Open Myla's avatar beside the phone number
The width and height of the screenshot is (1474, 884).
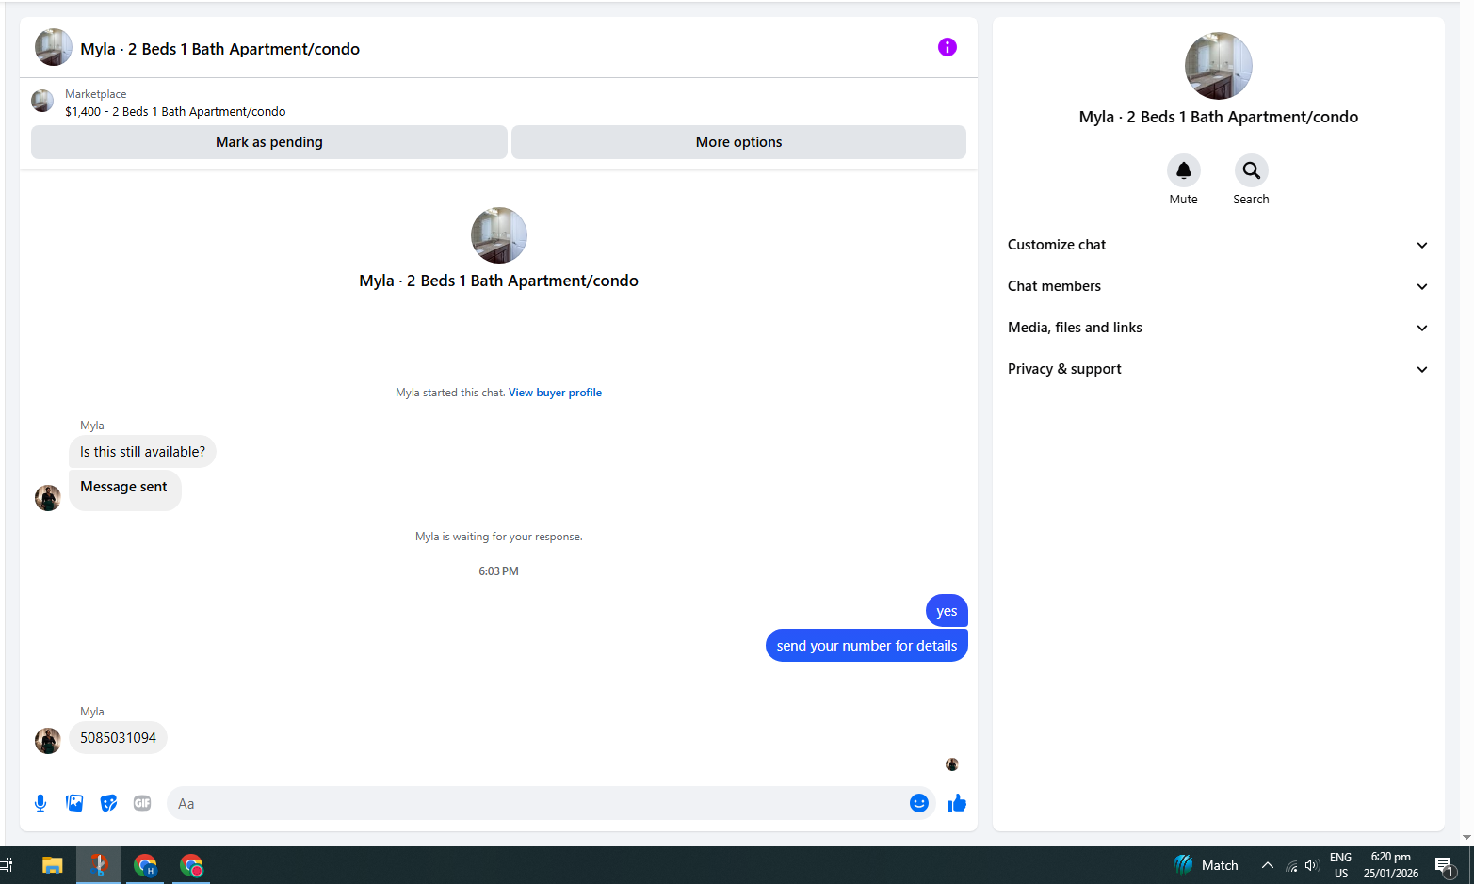pyautogui.click(x=48, y=741)
